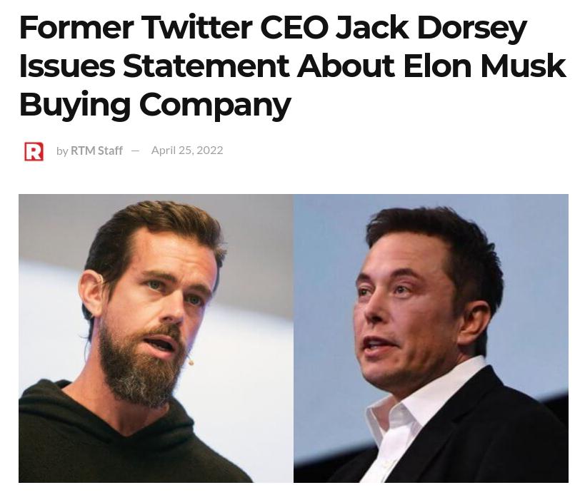Click the Buying Company headline line

click(155, 105)
